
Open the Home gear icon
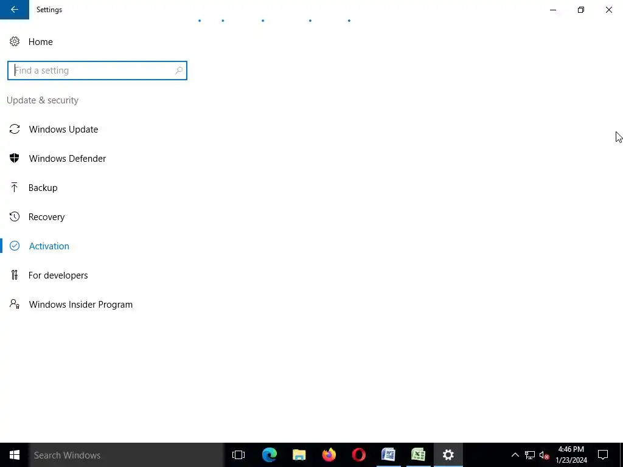pyautogui.click(x=15, y=41)
